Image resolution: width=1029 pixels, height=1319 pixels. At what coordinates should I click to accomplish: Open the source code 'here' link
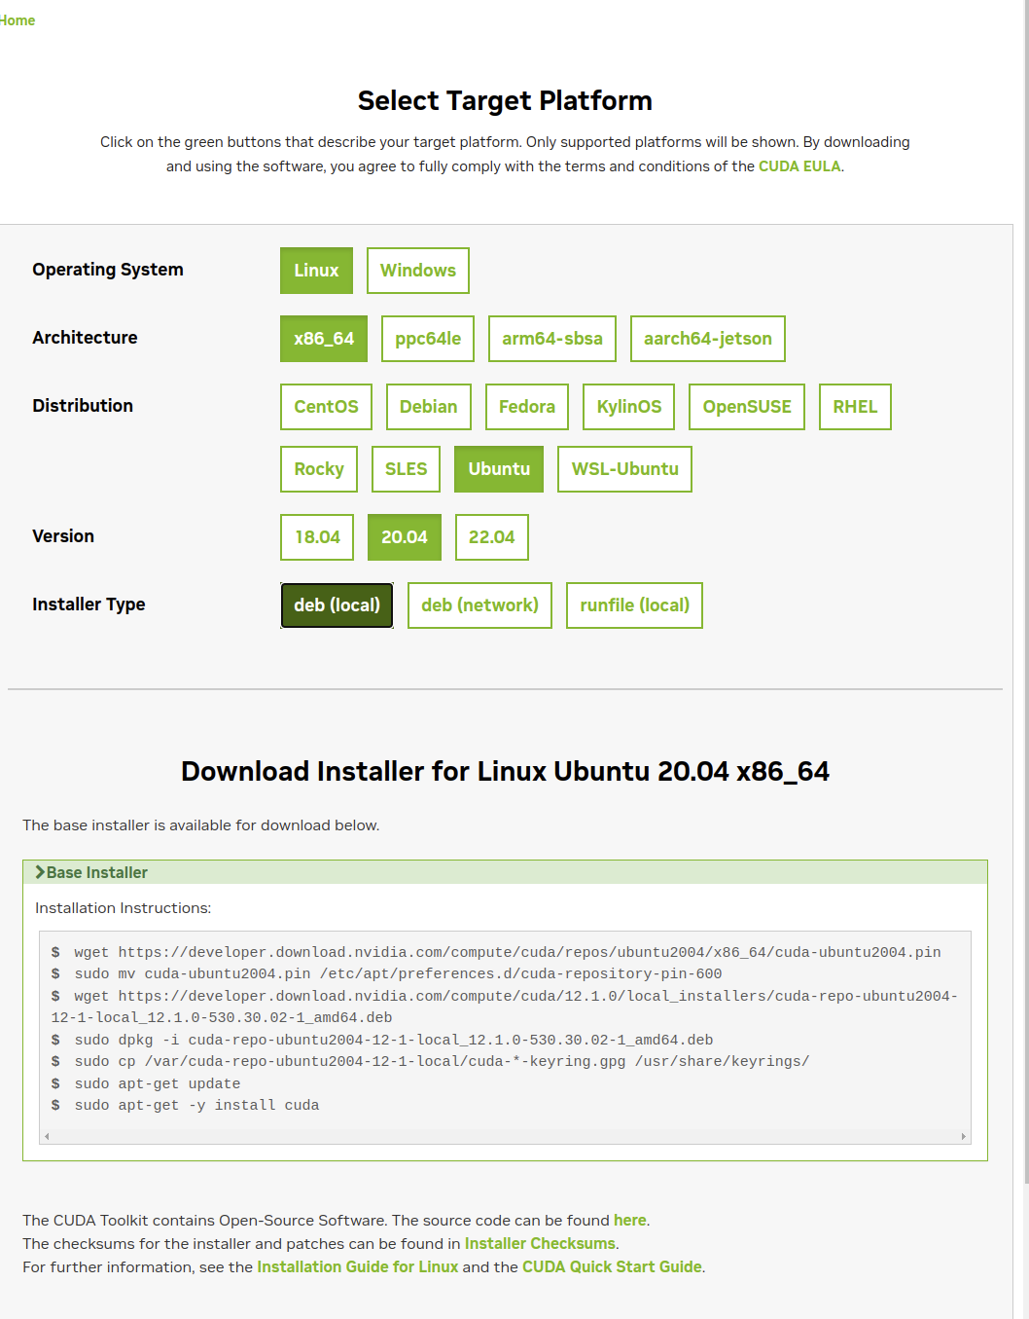630,1221
